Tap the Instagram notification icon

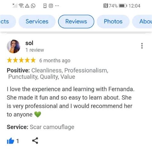click(x=51, y=6)
